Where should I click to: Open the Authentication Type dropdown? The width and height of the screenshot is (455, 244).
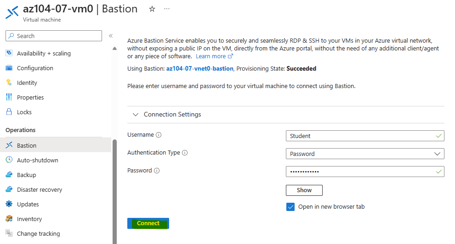point(365,154)
